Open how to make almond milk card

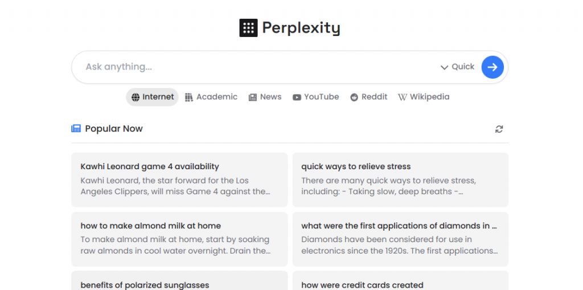coord(179,239)
